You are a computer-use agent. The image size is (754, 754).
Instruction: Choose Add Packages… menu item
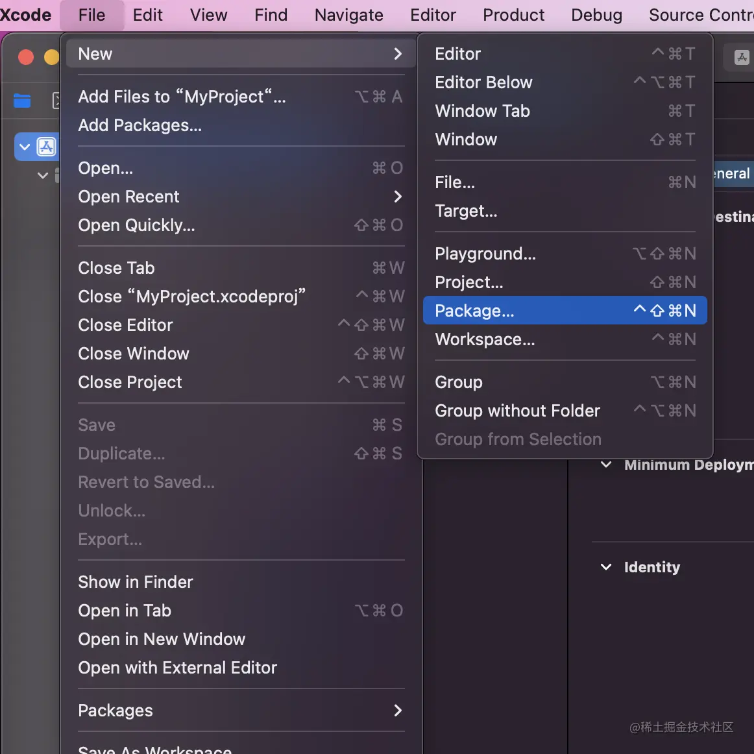(241, 125)
